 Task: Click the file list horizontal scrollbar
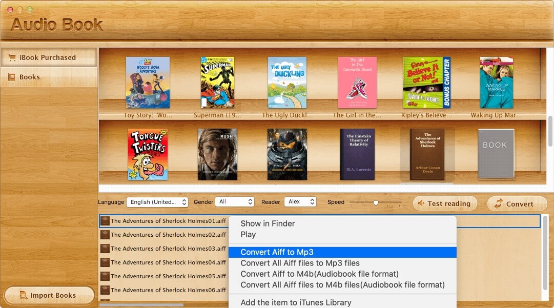coord(141,304)
